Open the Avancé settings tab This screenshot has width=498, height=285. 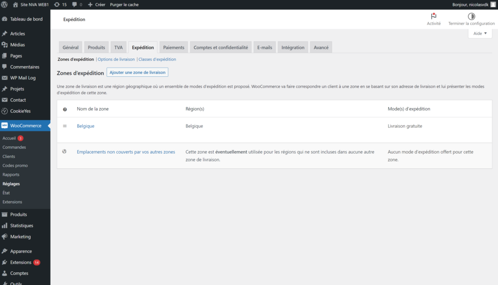321,47
